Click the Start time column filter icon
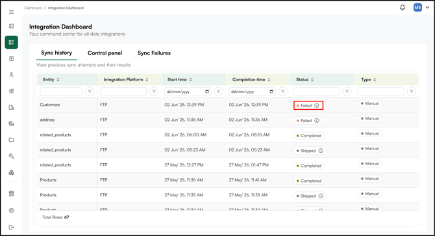435x236 pixels. click(218, 92)
